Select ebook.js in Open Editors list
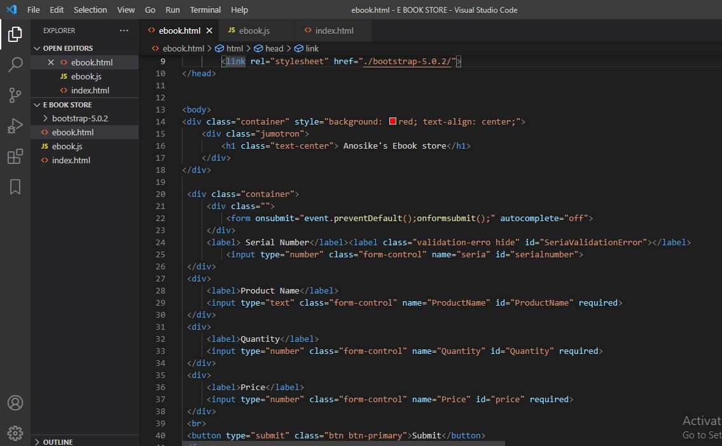 pyautogui.click(x=85, y=76)
